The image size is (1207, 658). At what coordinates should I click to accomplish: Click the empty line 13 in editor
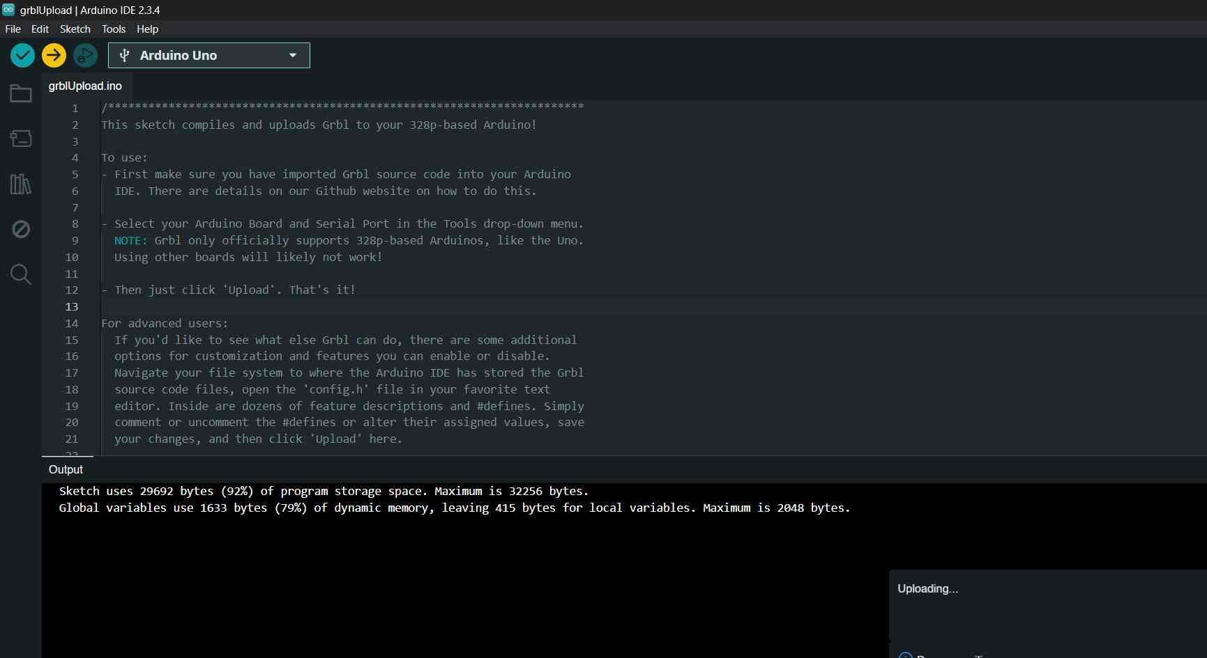pos(653,307)
